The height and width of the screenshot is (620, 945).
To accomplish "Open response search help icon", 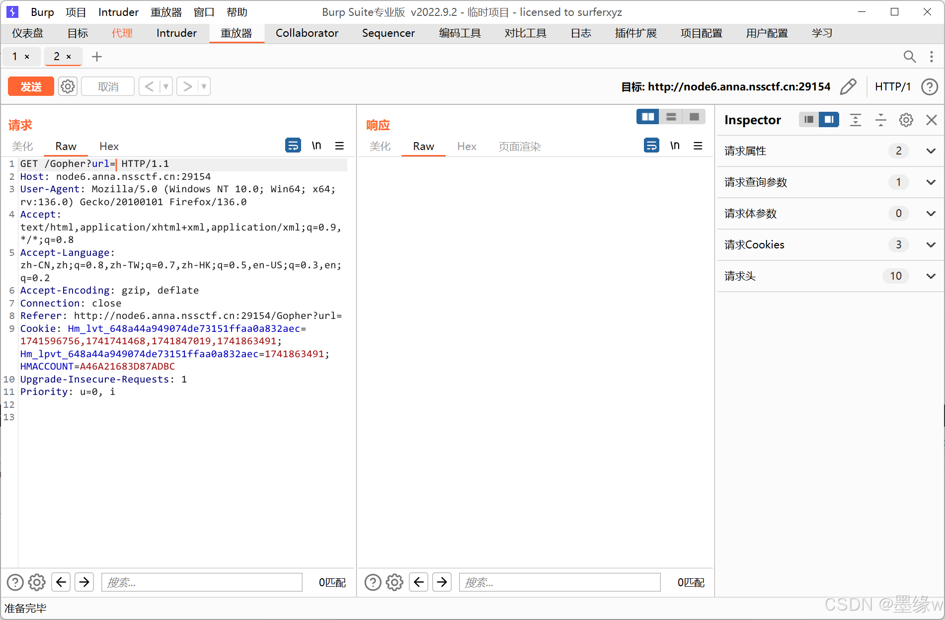I will 373,582.
